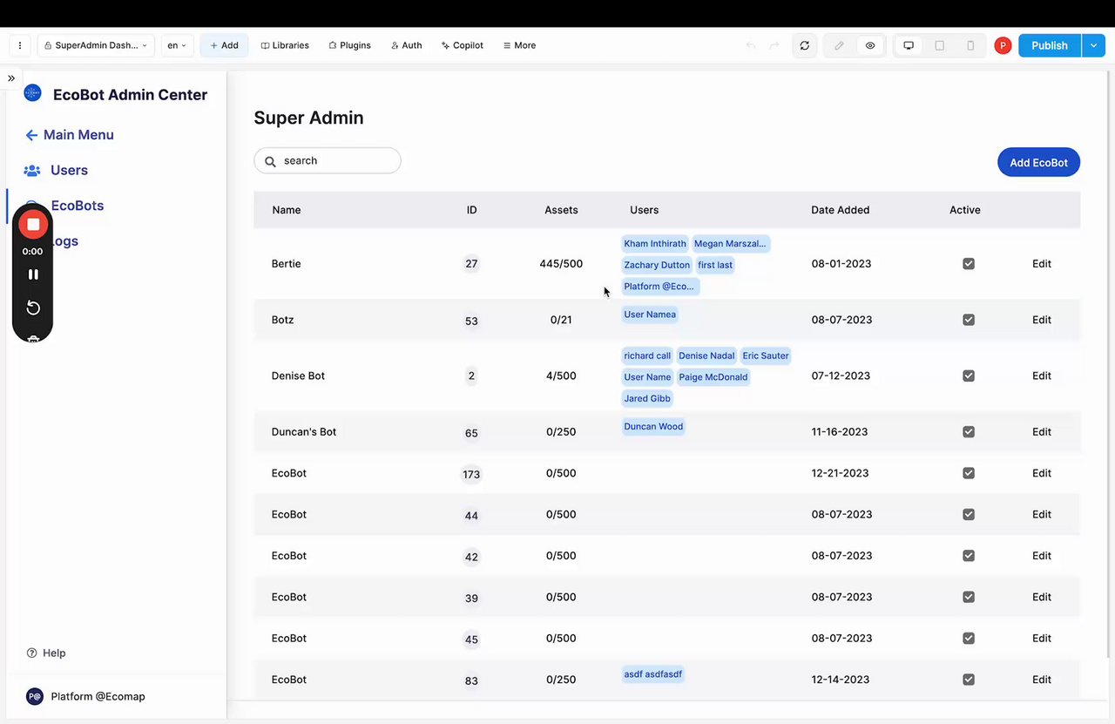This screenshot has height=724, width=1115.
Task: Click Edit for the Denise Bot row
Action: (1042, 376)
